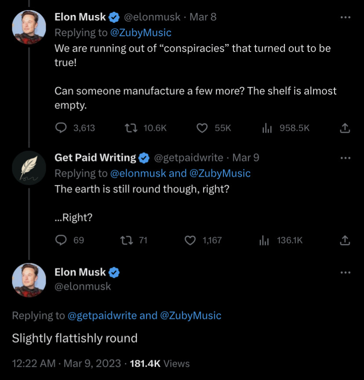Viewport: 364px width, 380px height.
Task: Reply to Get Paid Writing's tweet
Action: pos(61,240)
